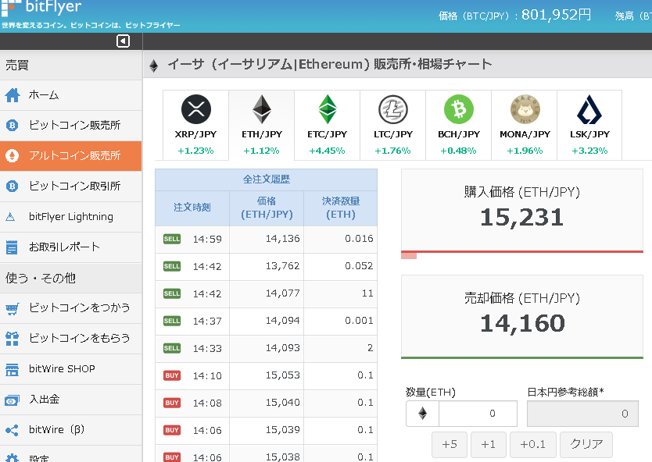The height and width of the screenshot is (462, 652).
Task: Select the BCH/JPY Bitcoin Cash icon
Action: point(459,109)
